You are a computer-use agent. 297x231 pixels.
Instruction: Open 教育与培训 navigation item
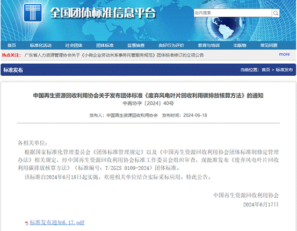(x=209, y=45)
